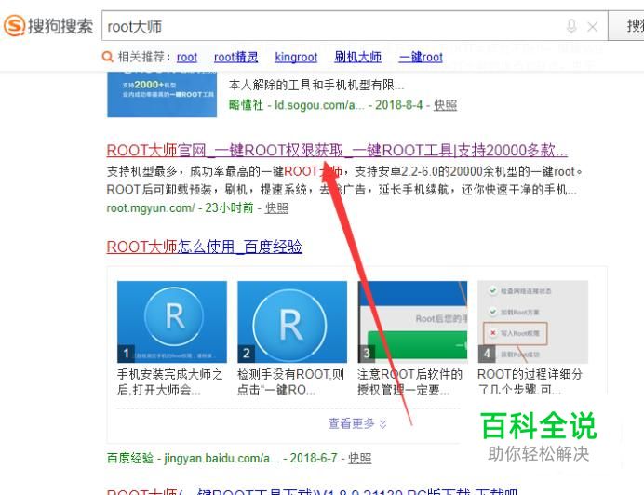Expand '查看更多' steps
Screen dimensions: 644x495
pyautogui.click(x=357, y=423)
